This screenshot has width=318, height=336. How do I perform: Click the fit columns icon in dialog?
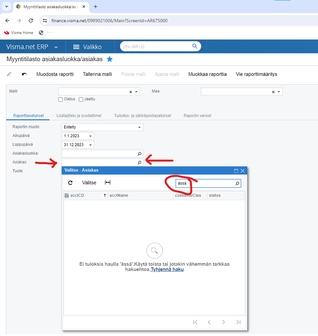108,182
